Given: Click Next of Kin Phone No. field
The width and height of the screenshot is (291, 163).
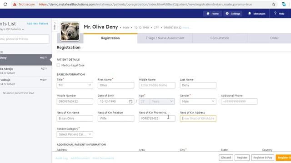Looking at the screenshot, I should point(157,119).
